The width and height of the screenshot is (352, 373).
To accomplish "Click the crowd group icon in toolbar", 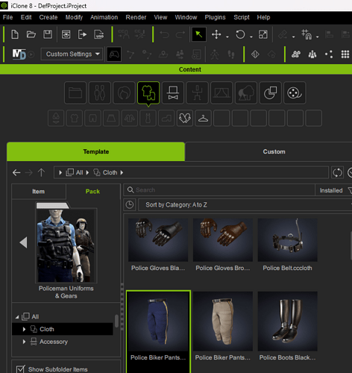I will click(296, 54).
